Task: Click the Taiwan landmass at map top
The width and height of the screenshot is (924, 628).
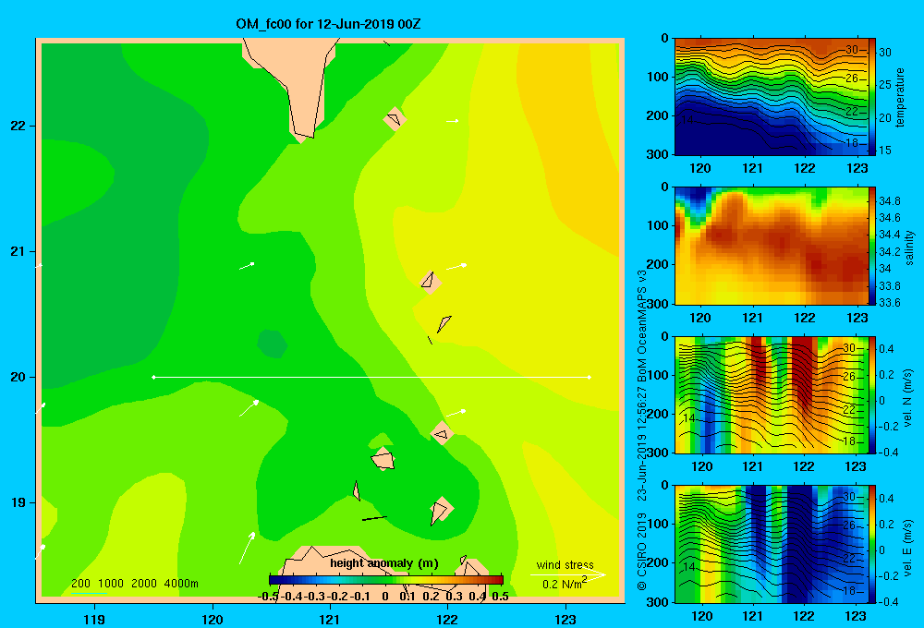Action: click(x=295, y=77)
